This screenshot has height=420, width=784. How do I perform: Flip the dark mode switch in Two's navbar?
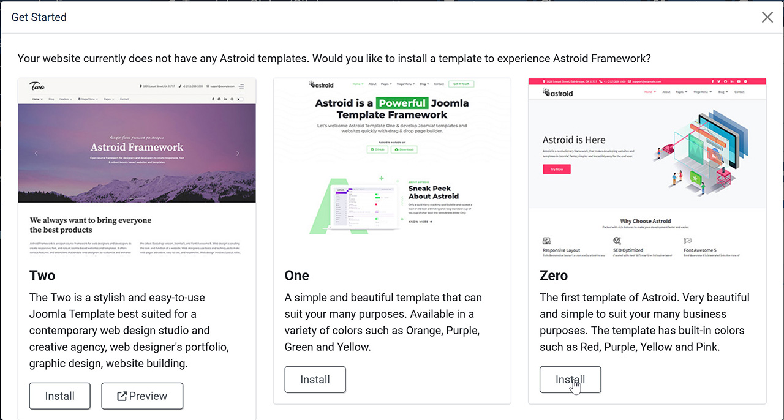coord(239,99)
